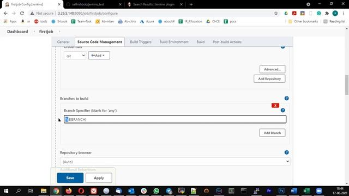Open Repository browser (Auto) dropdown
Viewport: 349px width, 196px height.
pos(175,162)
